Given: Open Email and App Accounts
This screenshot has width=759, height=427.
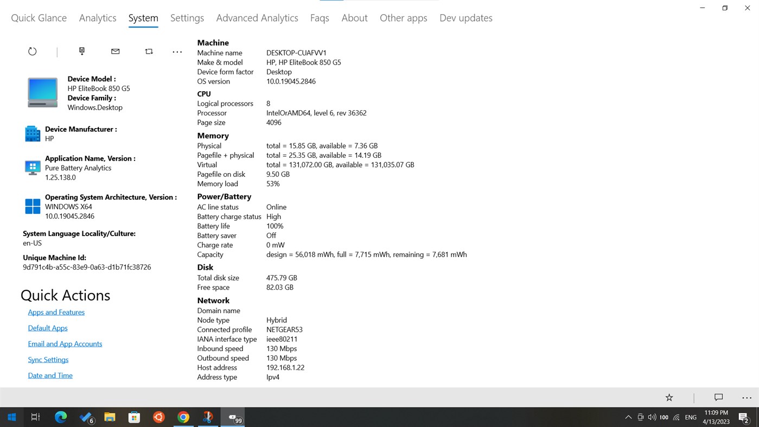Looking at the screenshot, I should click(x=65, y=343).
